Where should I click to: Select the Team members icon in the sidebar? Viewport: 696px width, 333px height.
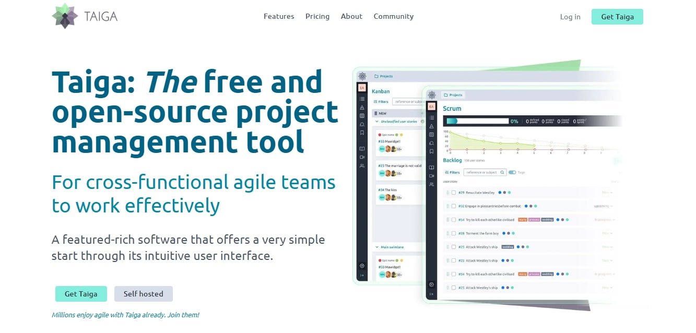(x=431, y=183)
